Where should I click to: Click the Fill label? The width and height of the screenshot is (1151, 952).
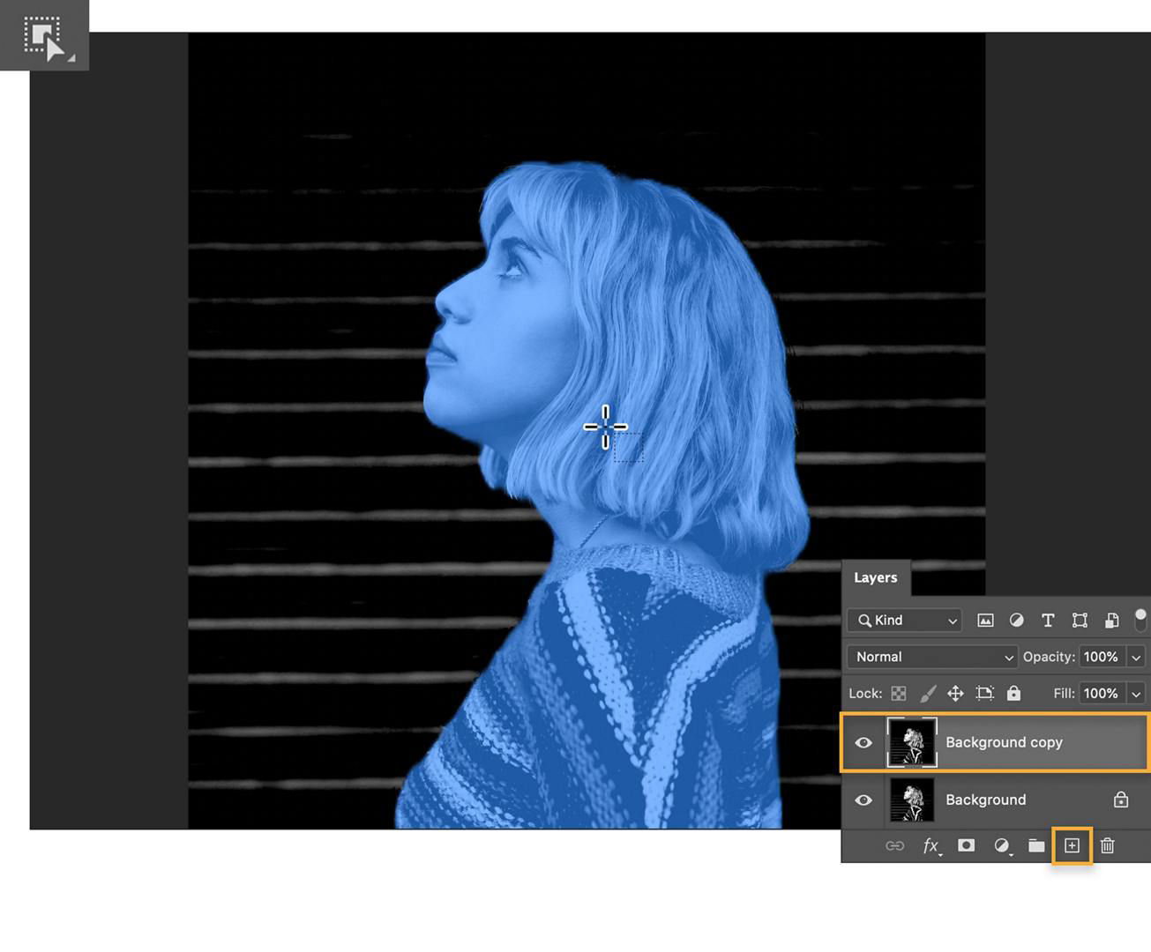1064,694
